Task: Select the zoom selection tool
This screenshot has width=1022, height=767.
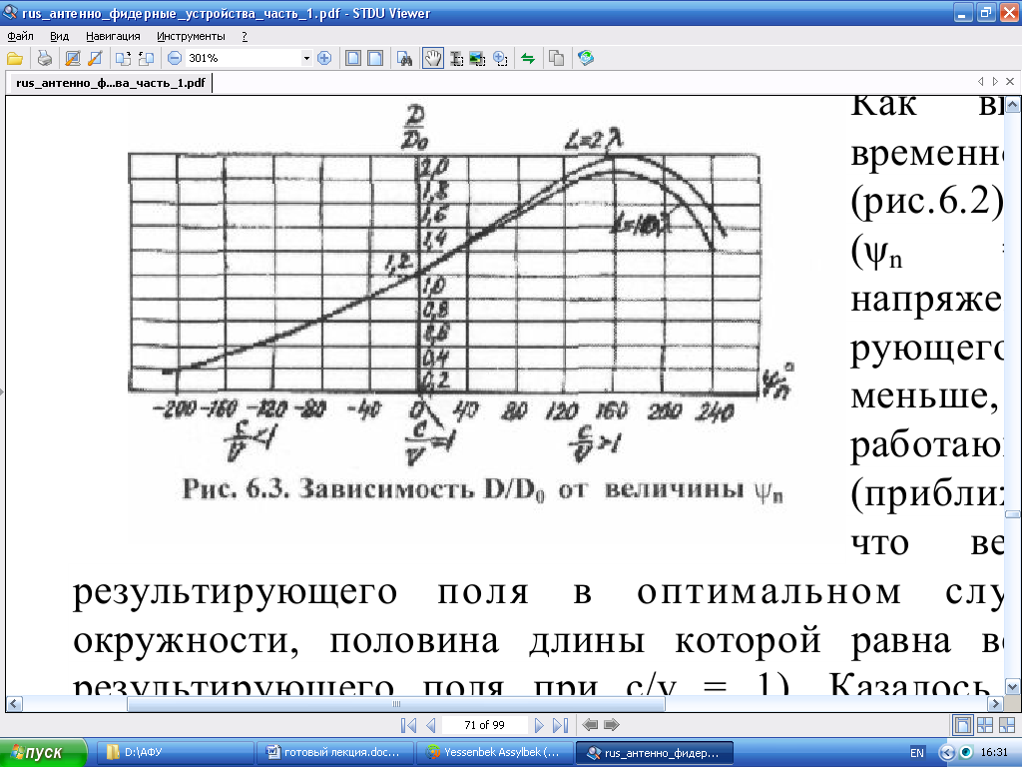Action: pos(500,59)
